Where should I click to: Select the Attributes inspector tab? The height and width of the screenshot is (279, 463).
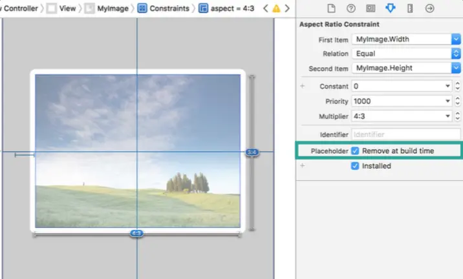click(x=391, y=8)
